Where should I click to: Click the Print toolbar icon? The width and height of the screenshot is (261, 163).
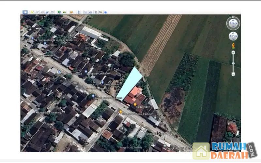click(x=91, y=12)
